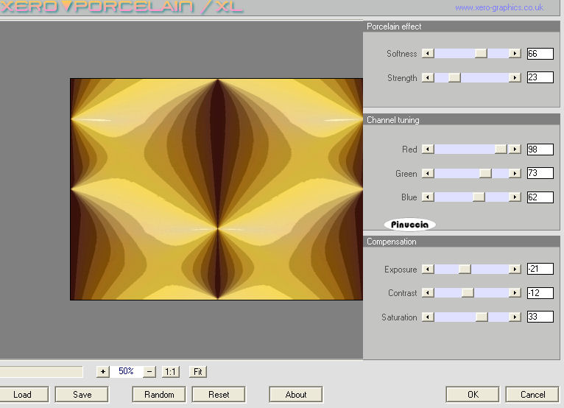The image size is (564, 408).
Task: Click the Softness slider left arrow
Action: [428, 54]
